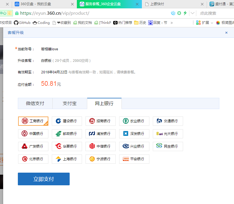The image size is (234, 204).
Task: Select 招商银行 bank option
Action: click(100, 121)
